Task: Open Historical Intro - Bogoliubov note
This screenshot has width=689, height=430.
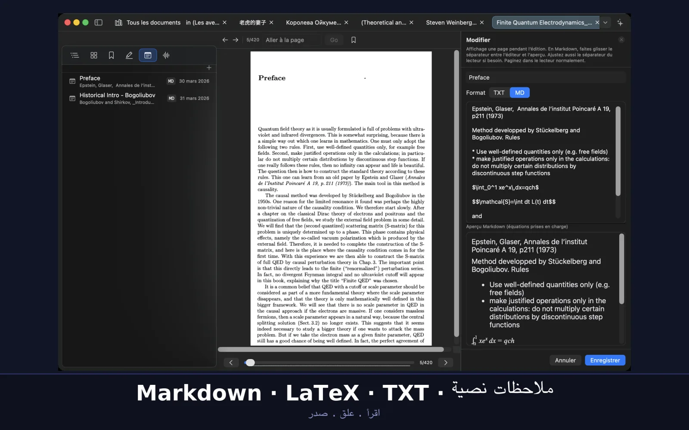Action: 140,98
